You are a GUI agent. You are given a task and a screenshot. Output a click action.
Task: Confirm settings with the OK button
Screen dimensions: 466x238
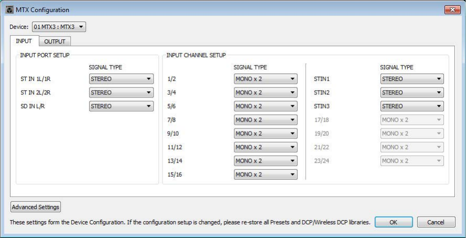point(394,222)
